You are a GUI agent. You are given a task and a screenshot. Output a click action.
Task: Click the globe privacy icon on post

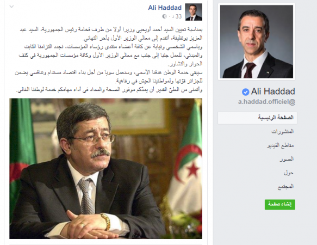pos(164,16)
